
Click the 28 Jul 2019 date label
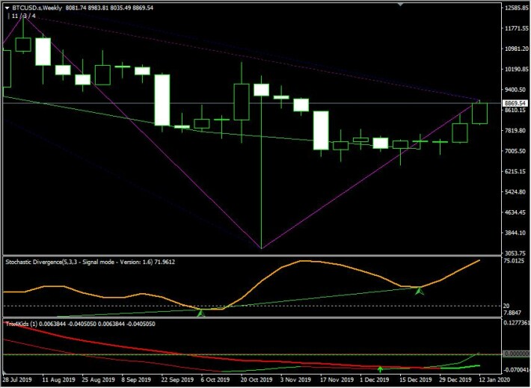[17, 380]
